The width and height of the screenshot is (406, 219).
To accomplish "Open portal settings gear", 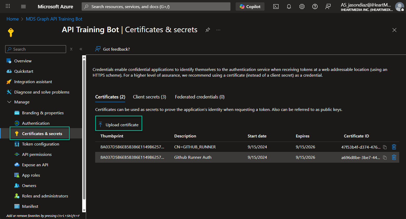I will pos(302,6).
